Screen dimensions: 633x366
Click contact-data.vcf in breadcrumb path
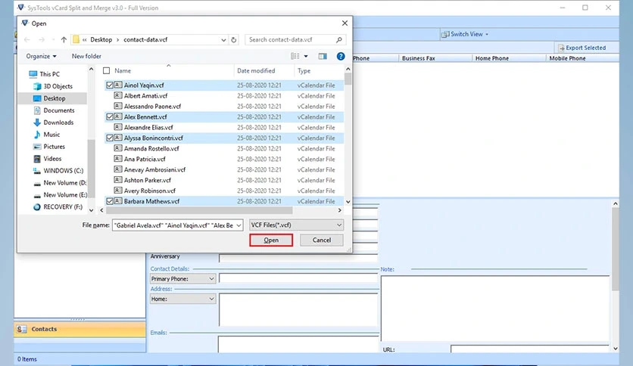click(x=145, y=39)
